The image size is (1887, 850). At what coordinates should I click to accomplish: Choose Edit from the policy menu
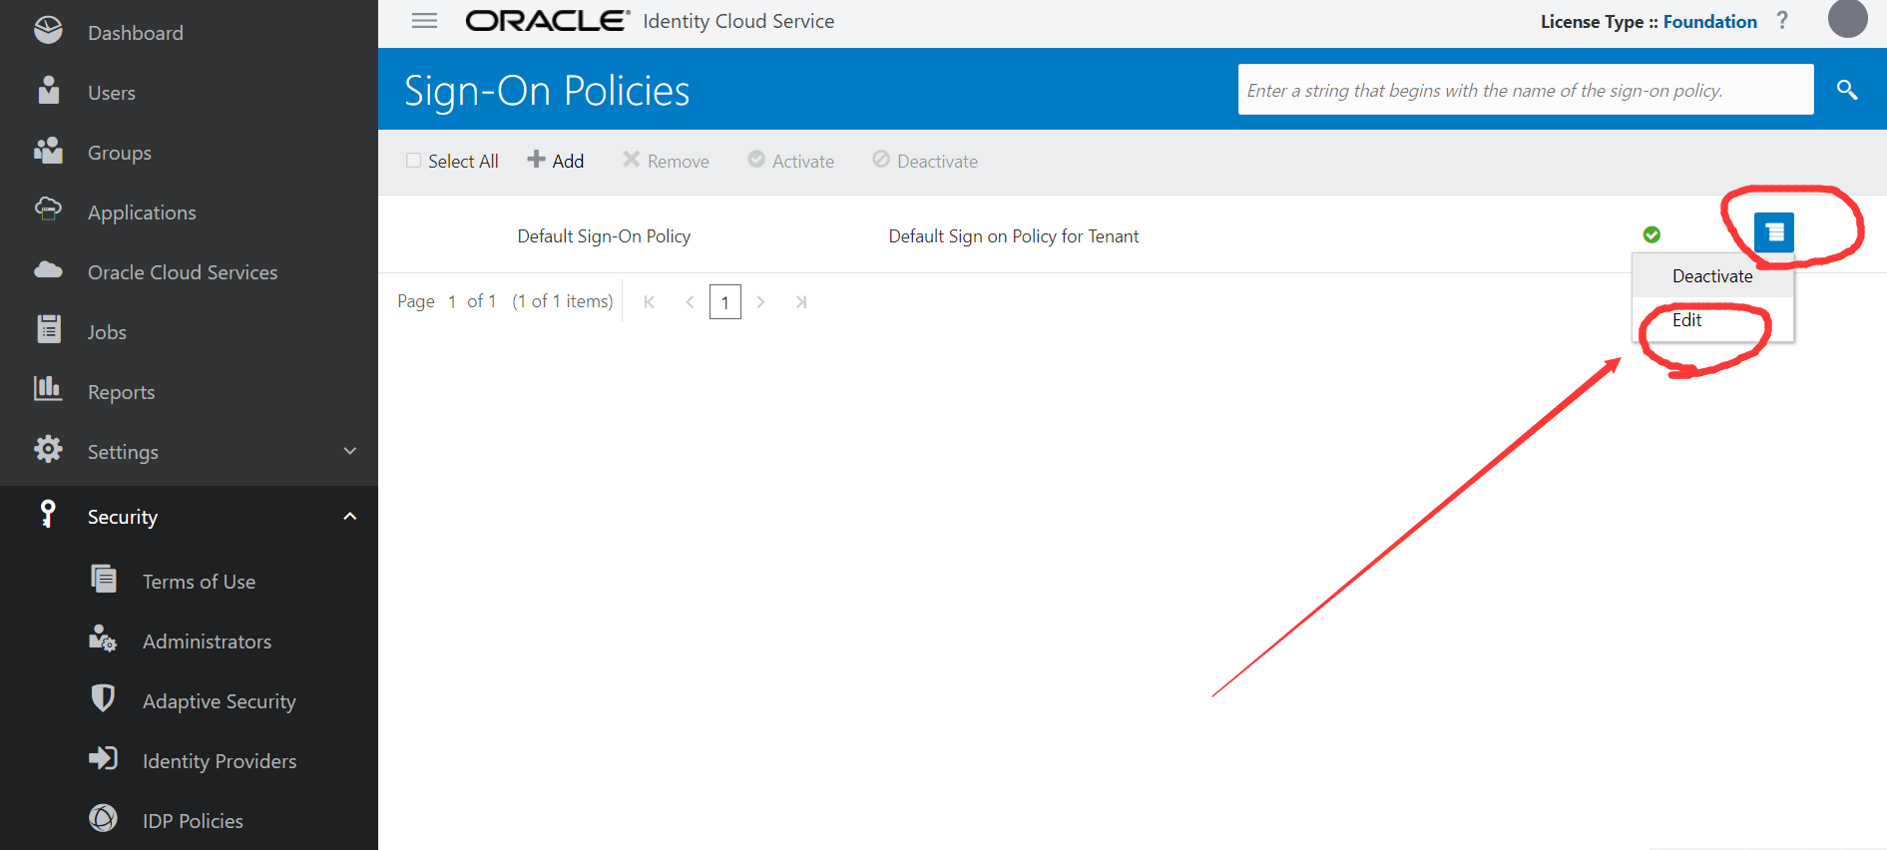[x=1712, y=320]
